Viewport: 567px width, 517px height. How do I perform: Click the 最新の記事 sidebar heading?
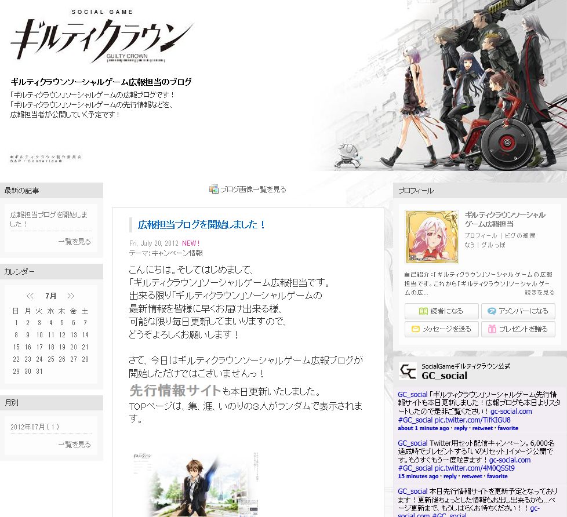pos(52,191)
